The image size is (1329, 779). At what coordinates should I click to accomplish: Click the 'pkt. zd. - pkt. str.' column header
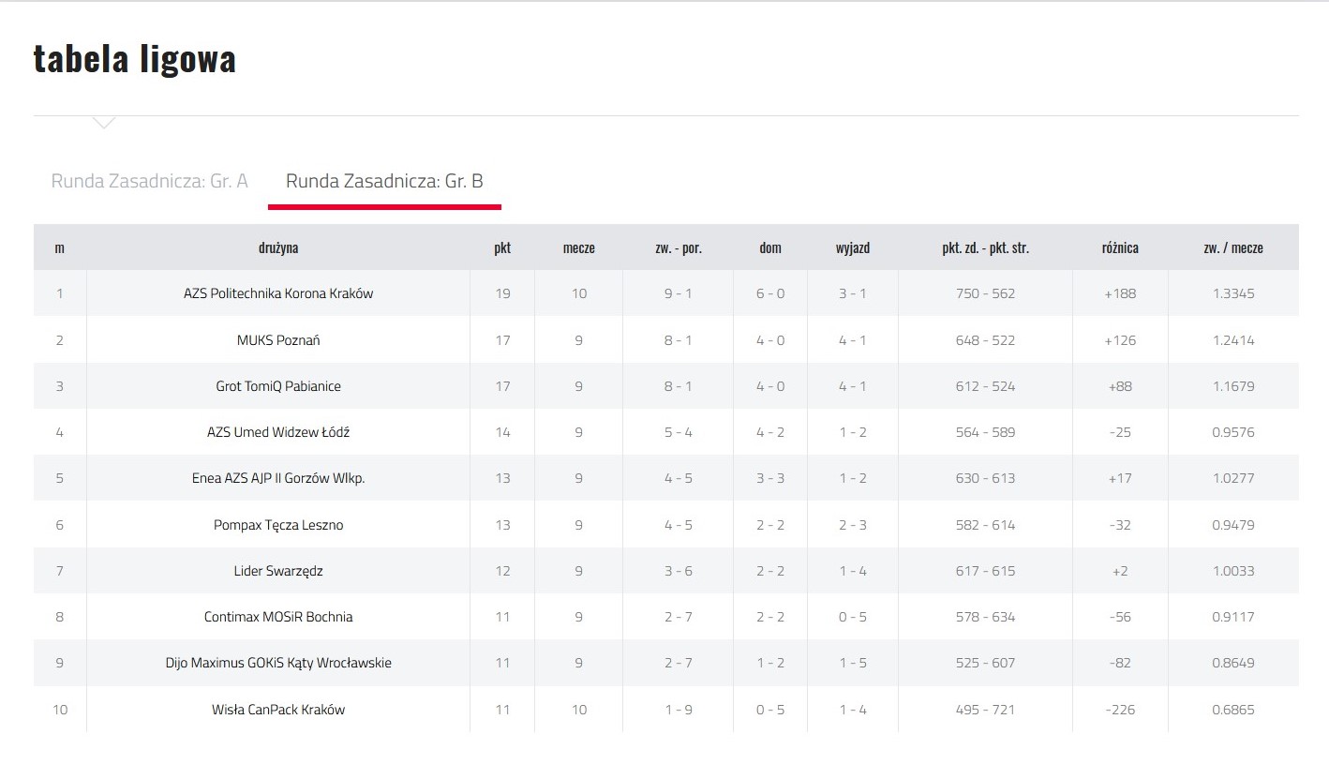986,247
